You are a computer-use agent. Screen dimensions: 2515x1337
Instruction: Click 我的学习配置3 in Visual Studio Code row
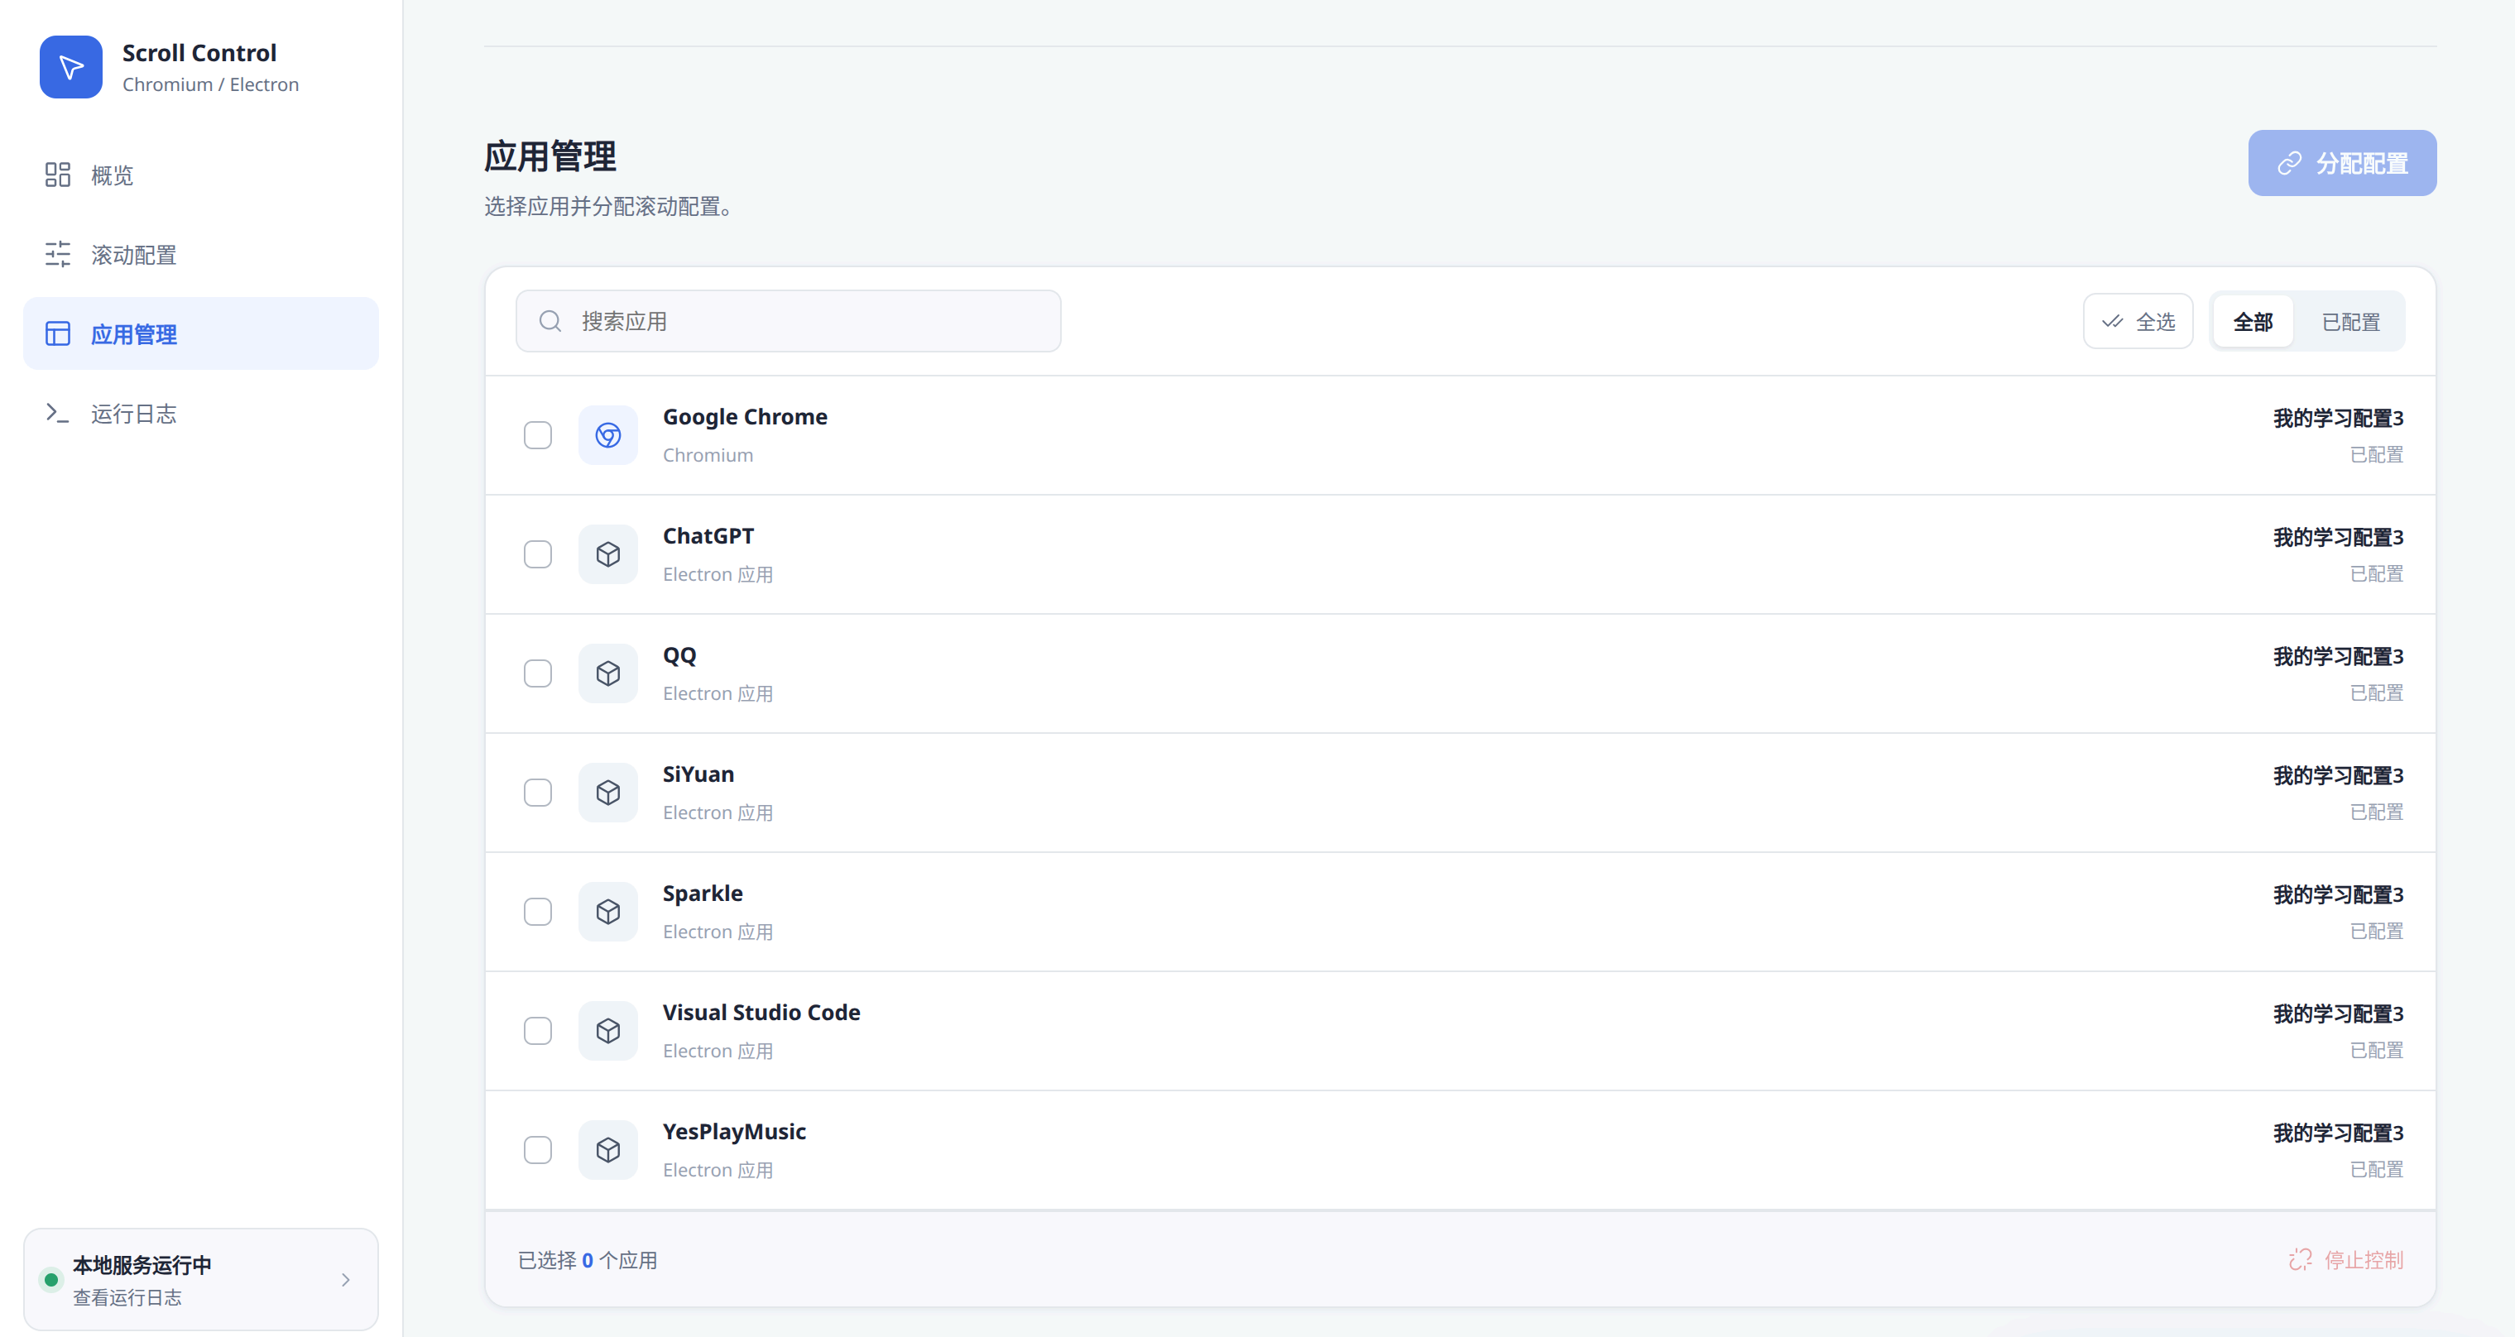pos(2338,1013)
